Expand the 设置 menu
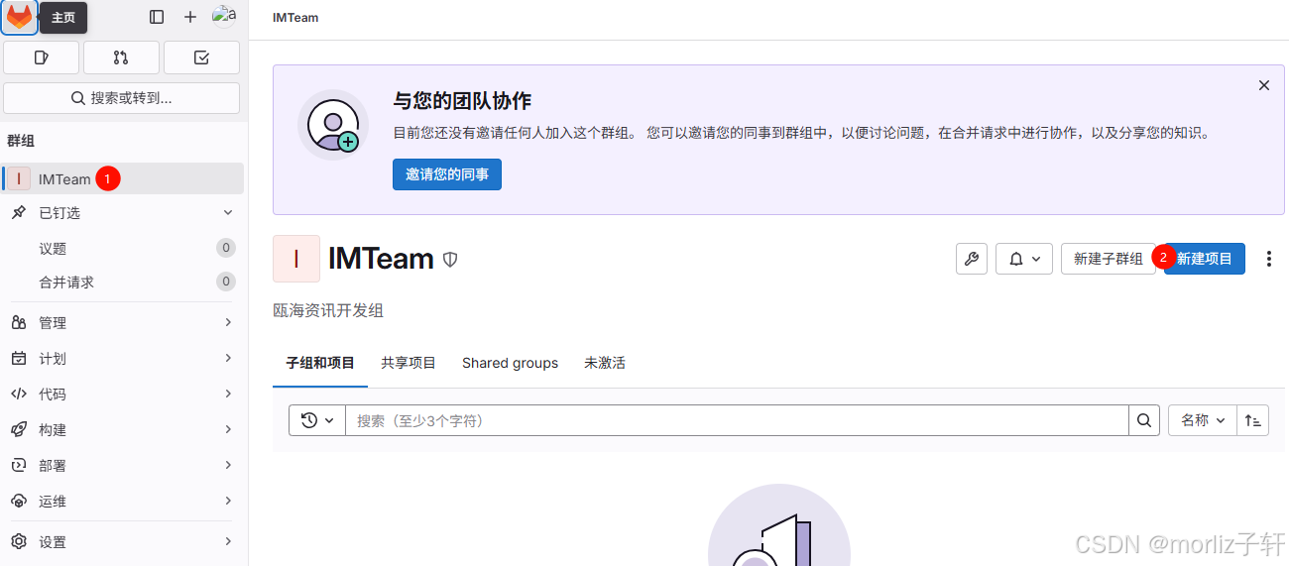The height and width of the screenshot is (566, 1289). pos(123,541)
